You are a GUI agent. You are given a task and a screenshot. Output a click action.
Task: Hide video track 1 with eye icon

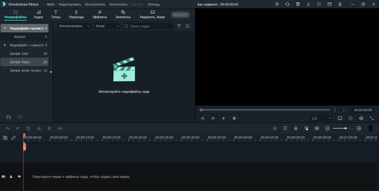(x=19, y=177)
